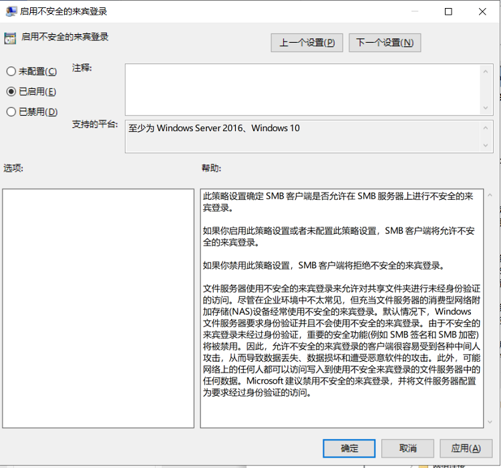501x468 pixels.
Task: Go to next setting with 下一个设置
Action: (384, 43)
